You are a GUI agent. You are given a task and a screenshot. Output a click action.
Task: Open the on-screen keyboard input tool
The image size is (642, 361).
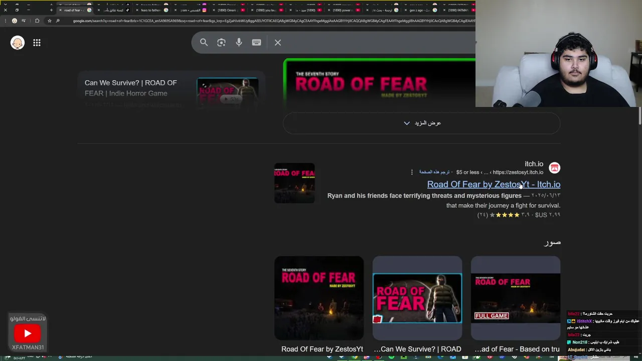pos(256,43)
